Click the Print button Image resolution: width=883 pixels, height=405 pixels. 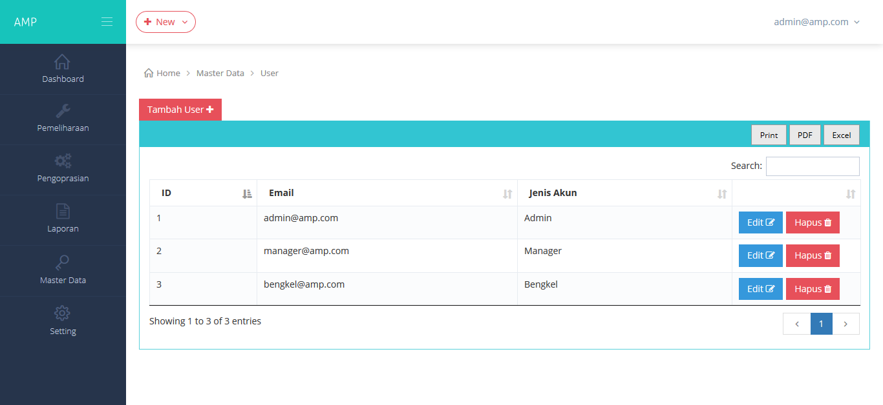(x=769, y=135)
